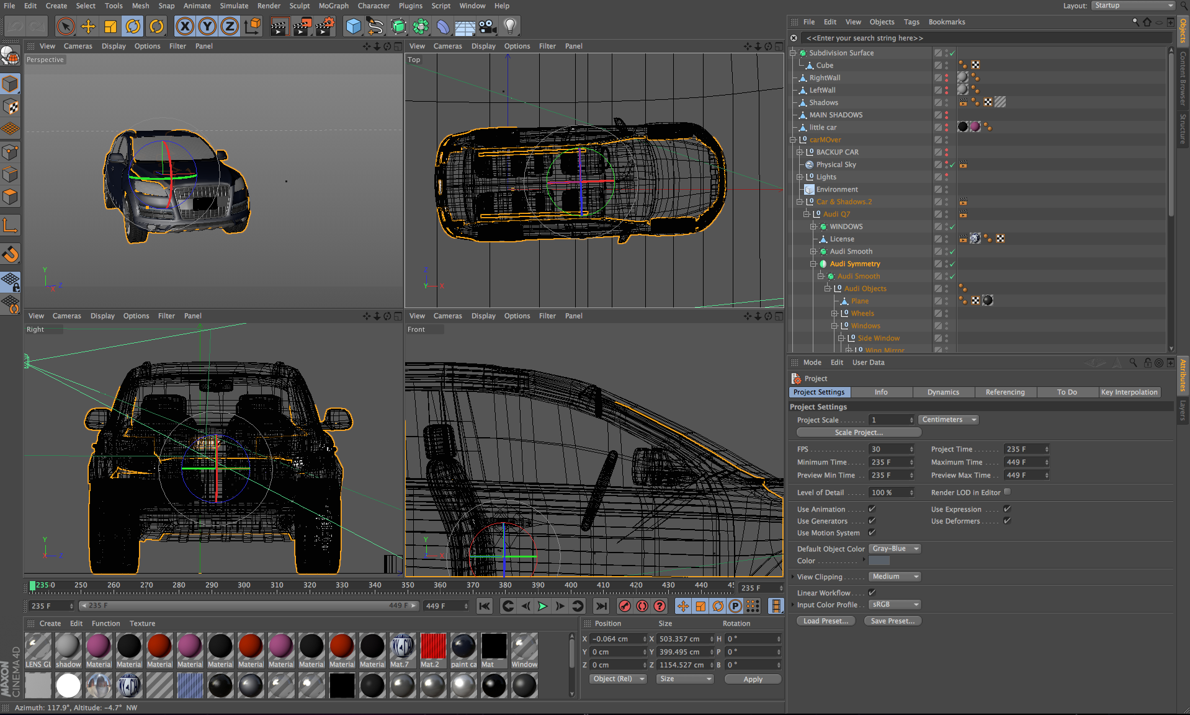This screenshot has height=715, width=1190.
Task: Toggle Use Generators checkbox
Action: (x=872, y=521)
